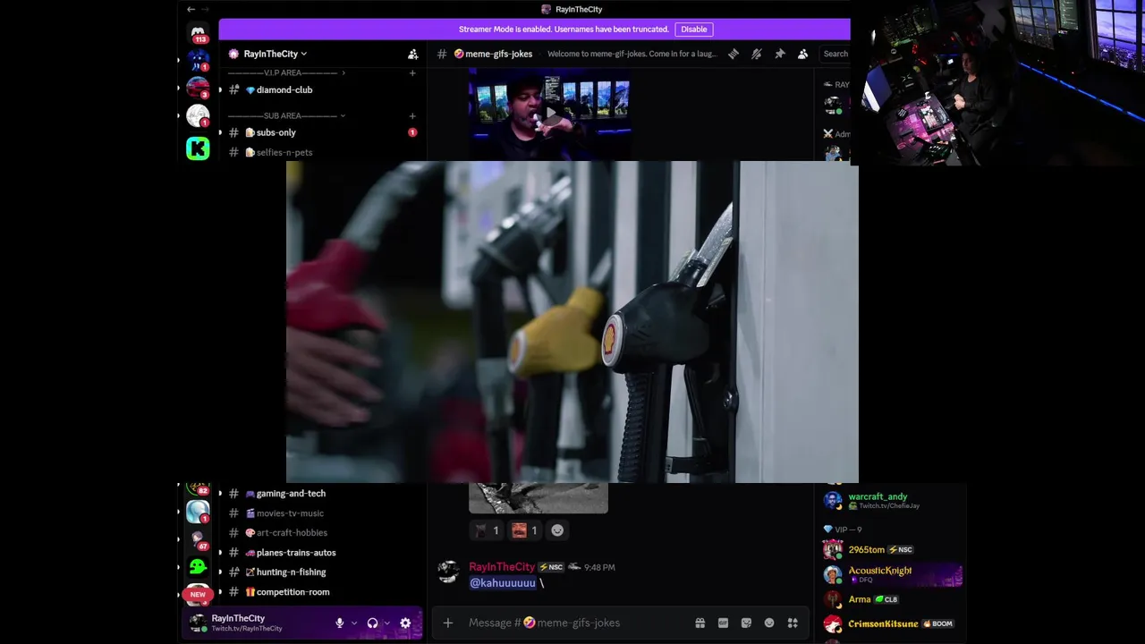Open the sticker picker icon
Image resolution: width=1145 pixels, height=644 pixels.
coord(747,623)
